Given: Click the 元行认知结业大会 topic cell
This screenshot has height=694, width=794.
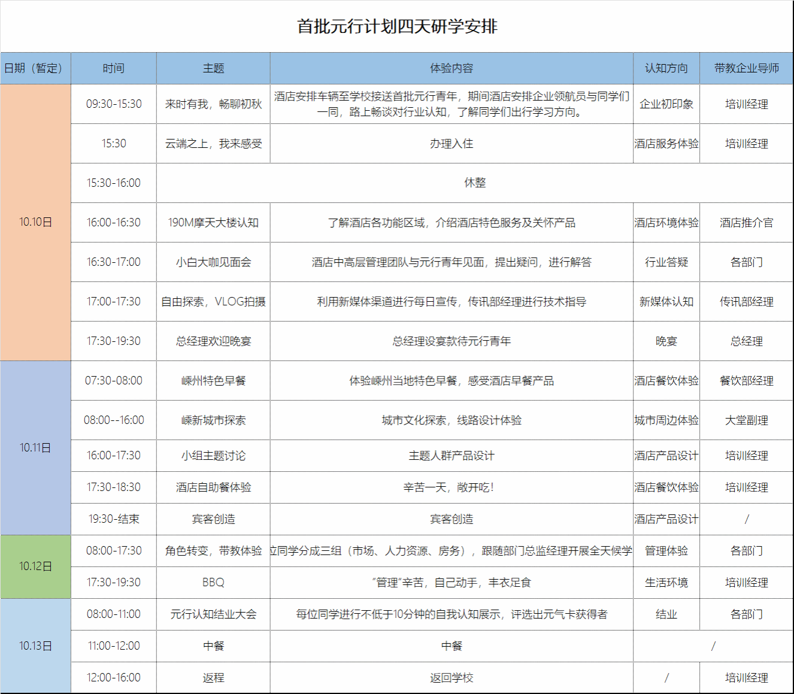Looking at the screenshot, I should [213, 614].
